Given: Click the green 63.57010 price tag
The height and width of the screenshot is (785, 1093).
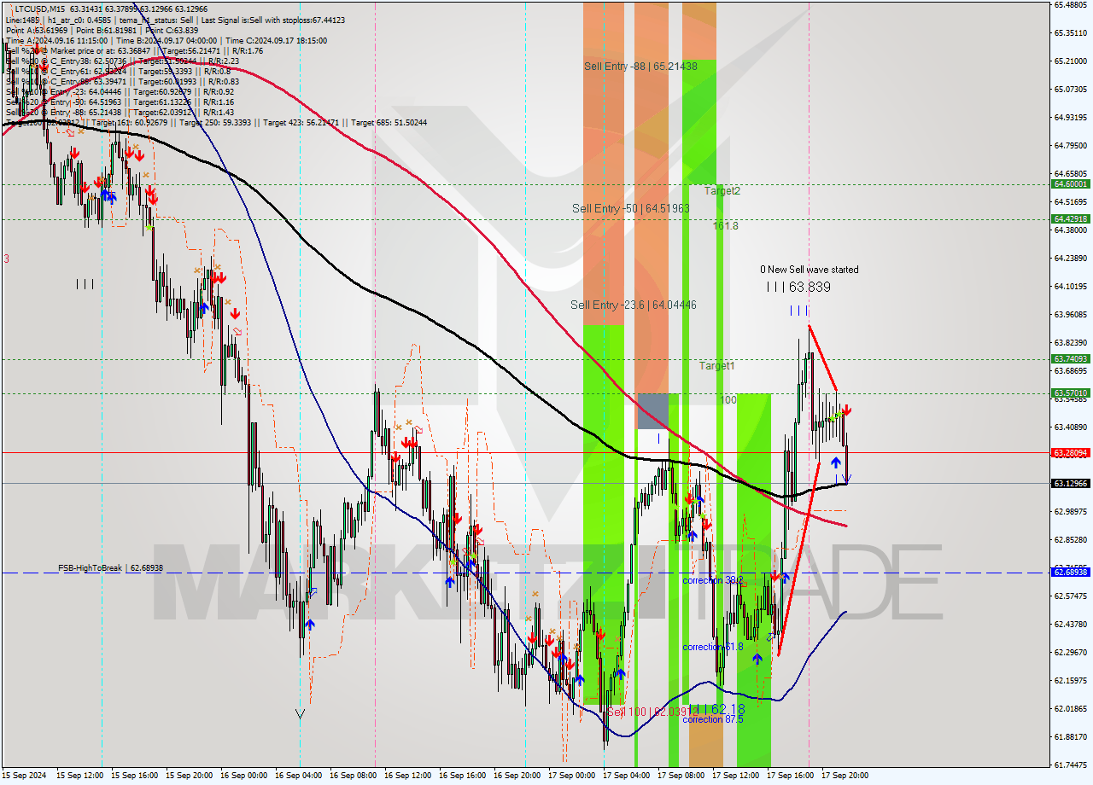Looking at the screenshot, I should pos(1070,393).
